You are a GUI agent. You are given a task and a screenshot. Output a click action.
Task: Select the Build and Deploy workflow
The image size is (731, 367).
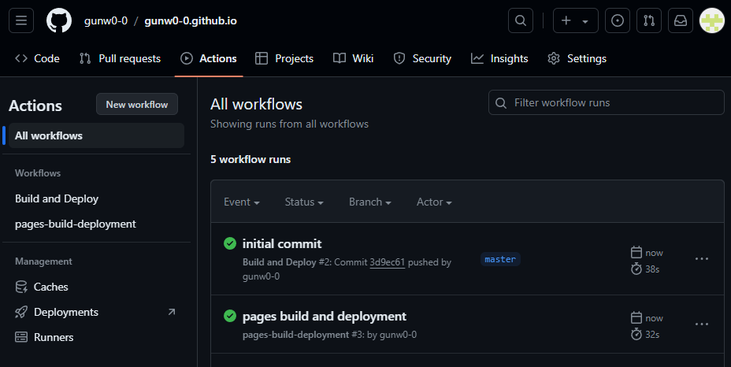pos(57,198)
